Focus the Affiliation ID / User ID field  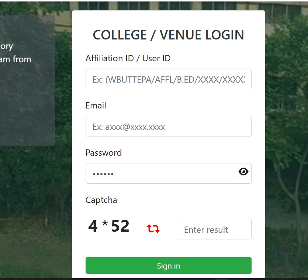(x=168, y=79)
